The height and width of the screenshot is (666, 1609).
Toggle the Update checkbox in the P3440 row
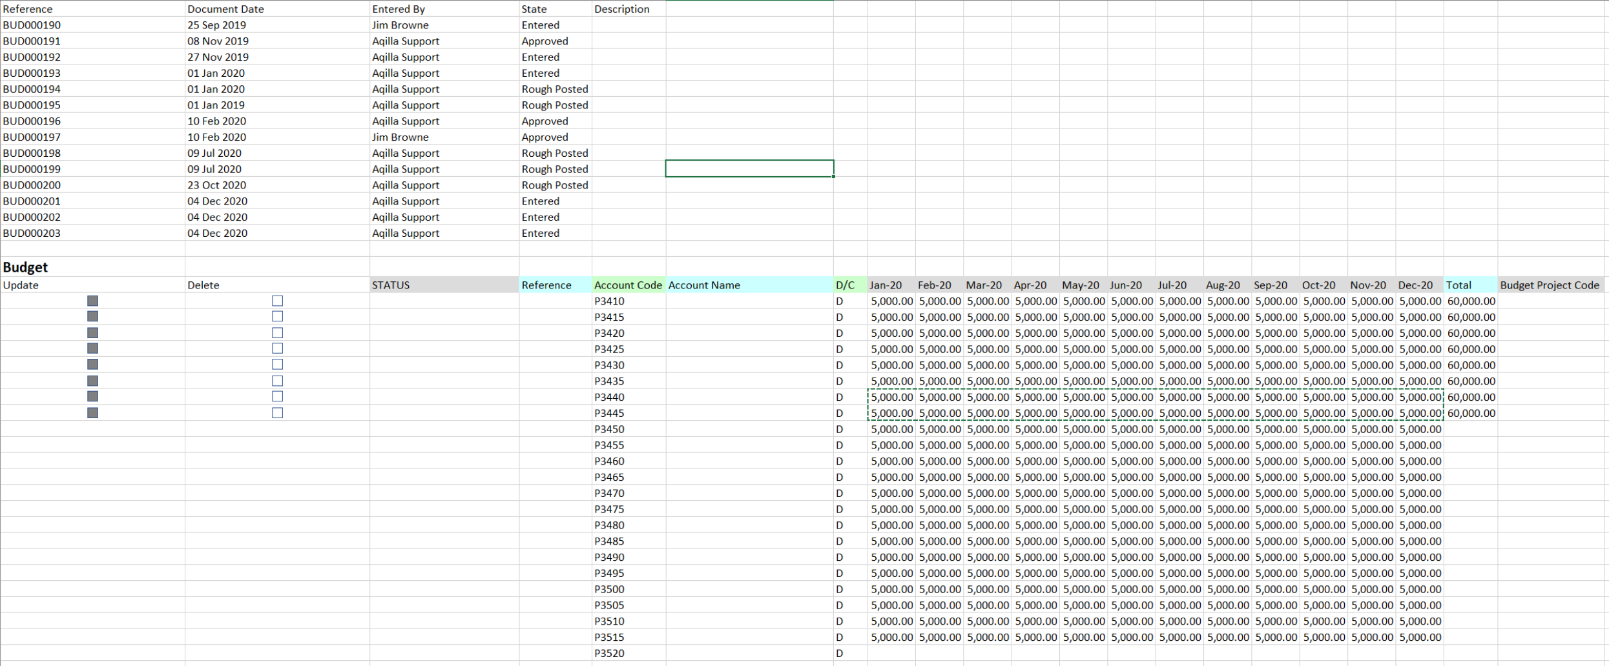92,396
